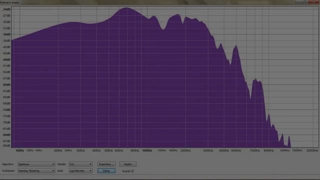Click the -24dB level axis label
The image size is (320, 180).
point(6,9)
